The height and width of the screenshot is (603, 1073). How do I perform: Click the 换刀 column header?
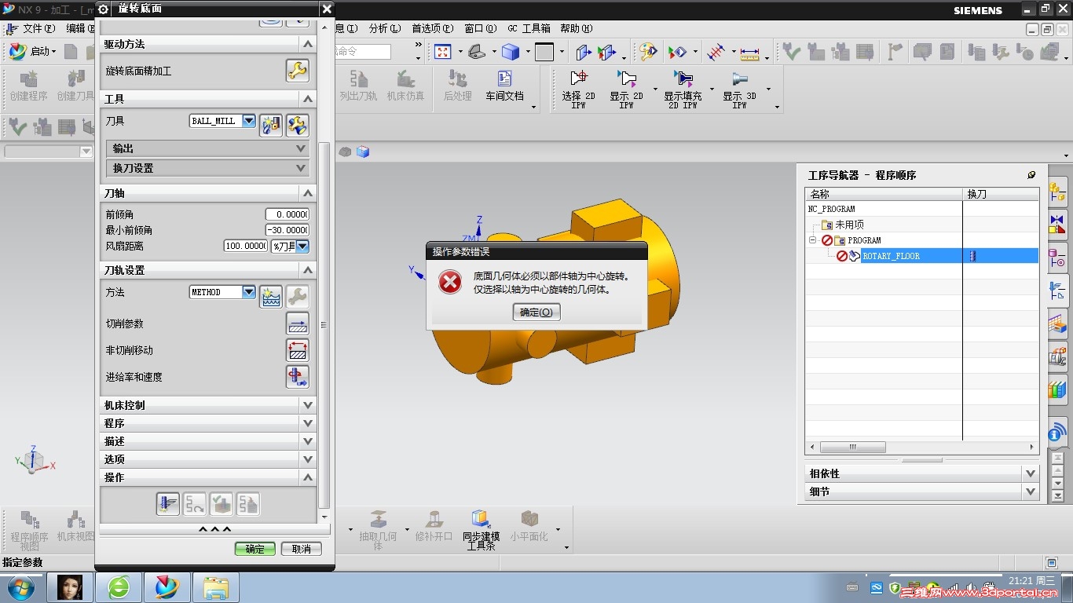1001,194
